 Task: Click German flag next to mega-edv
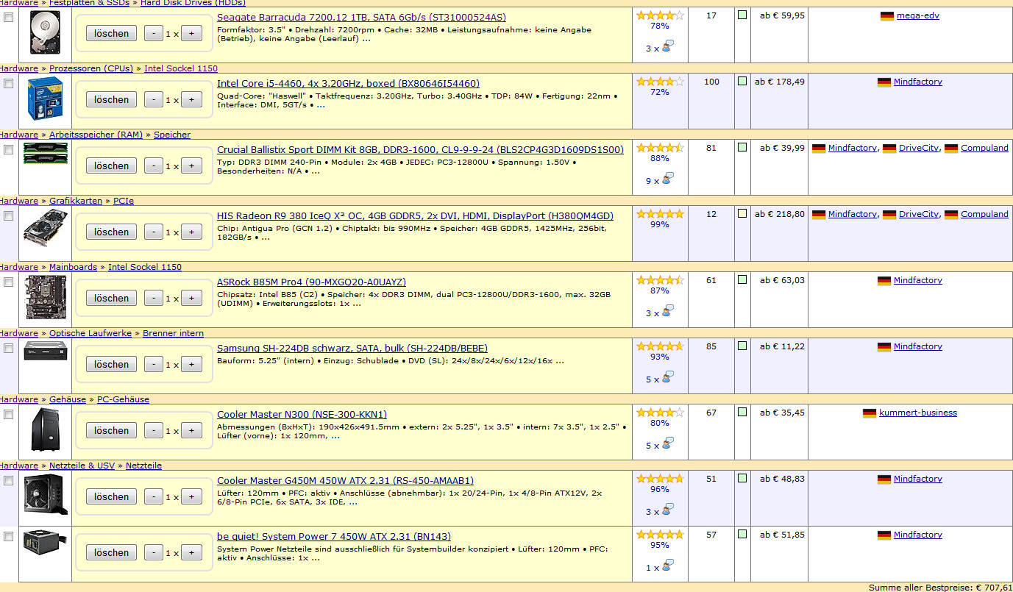(887, 15)
